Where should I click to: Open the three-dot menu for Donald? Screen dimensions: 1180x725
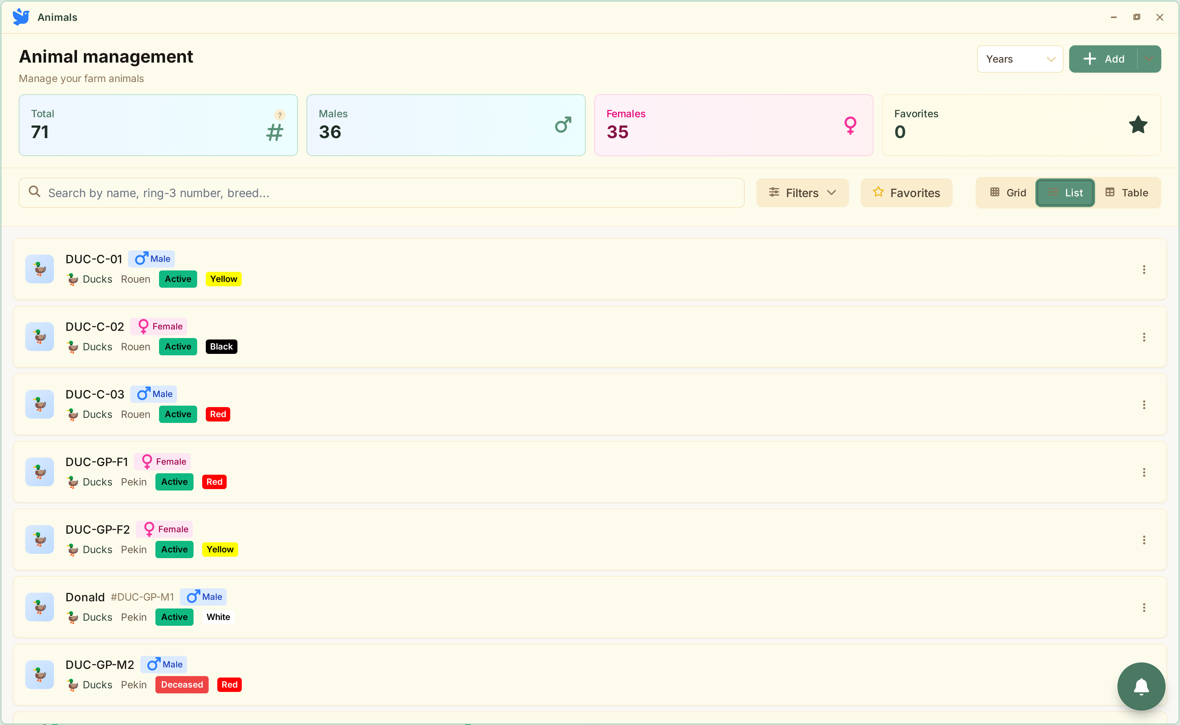[x=1144, y=607]
